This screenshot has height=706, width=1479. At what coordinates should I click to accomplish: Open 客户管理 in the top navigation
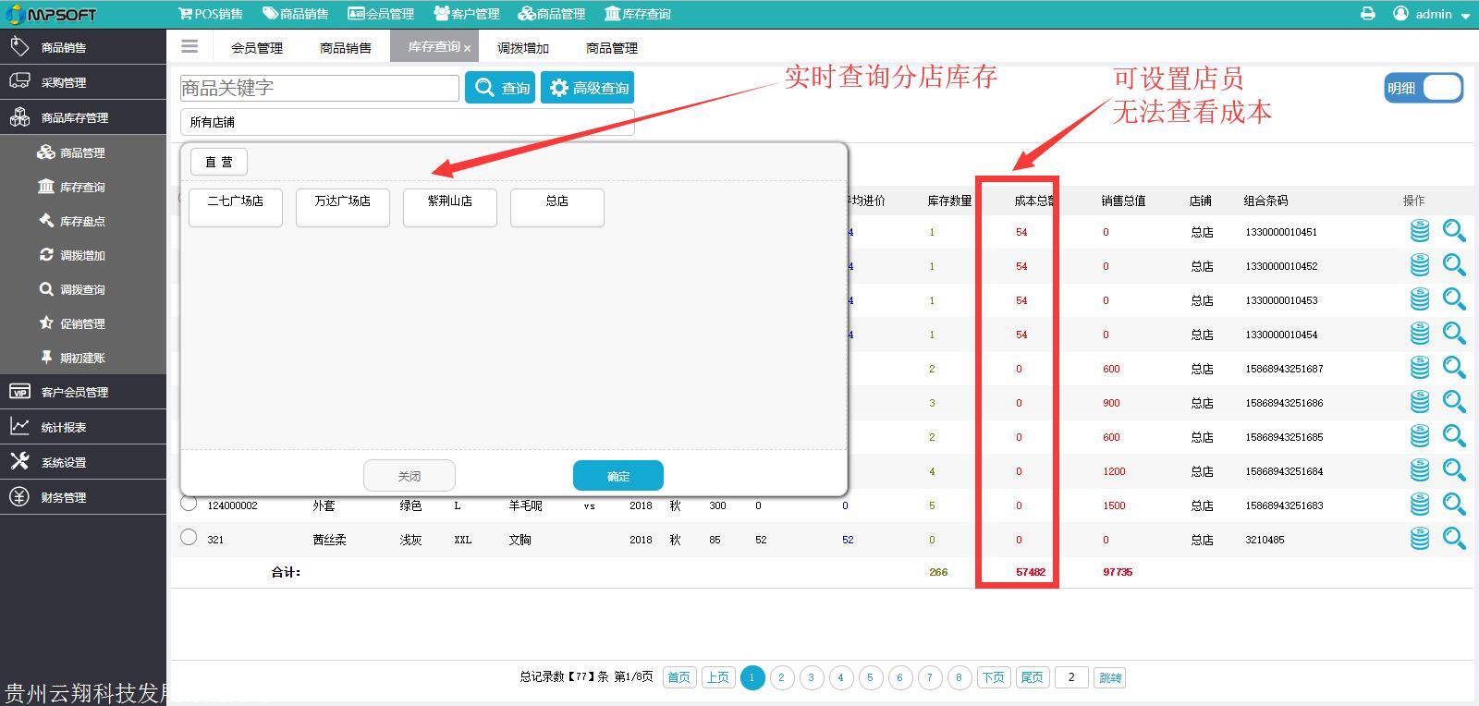tap(466, 14)
